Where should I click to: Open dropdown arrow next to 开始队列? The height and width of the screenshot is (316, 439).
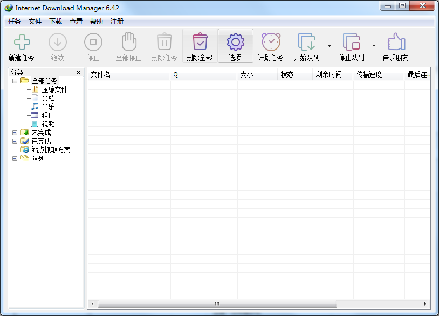[x=329, y=46]
